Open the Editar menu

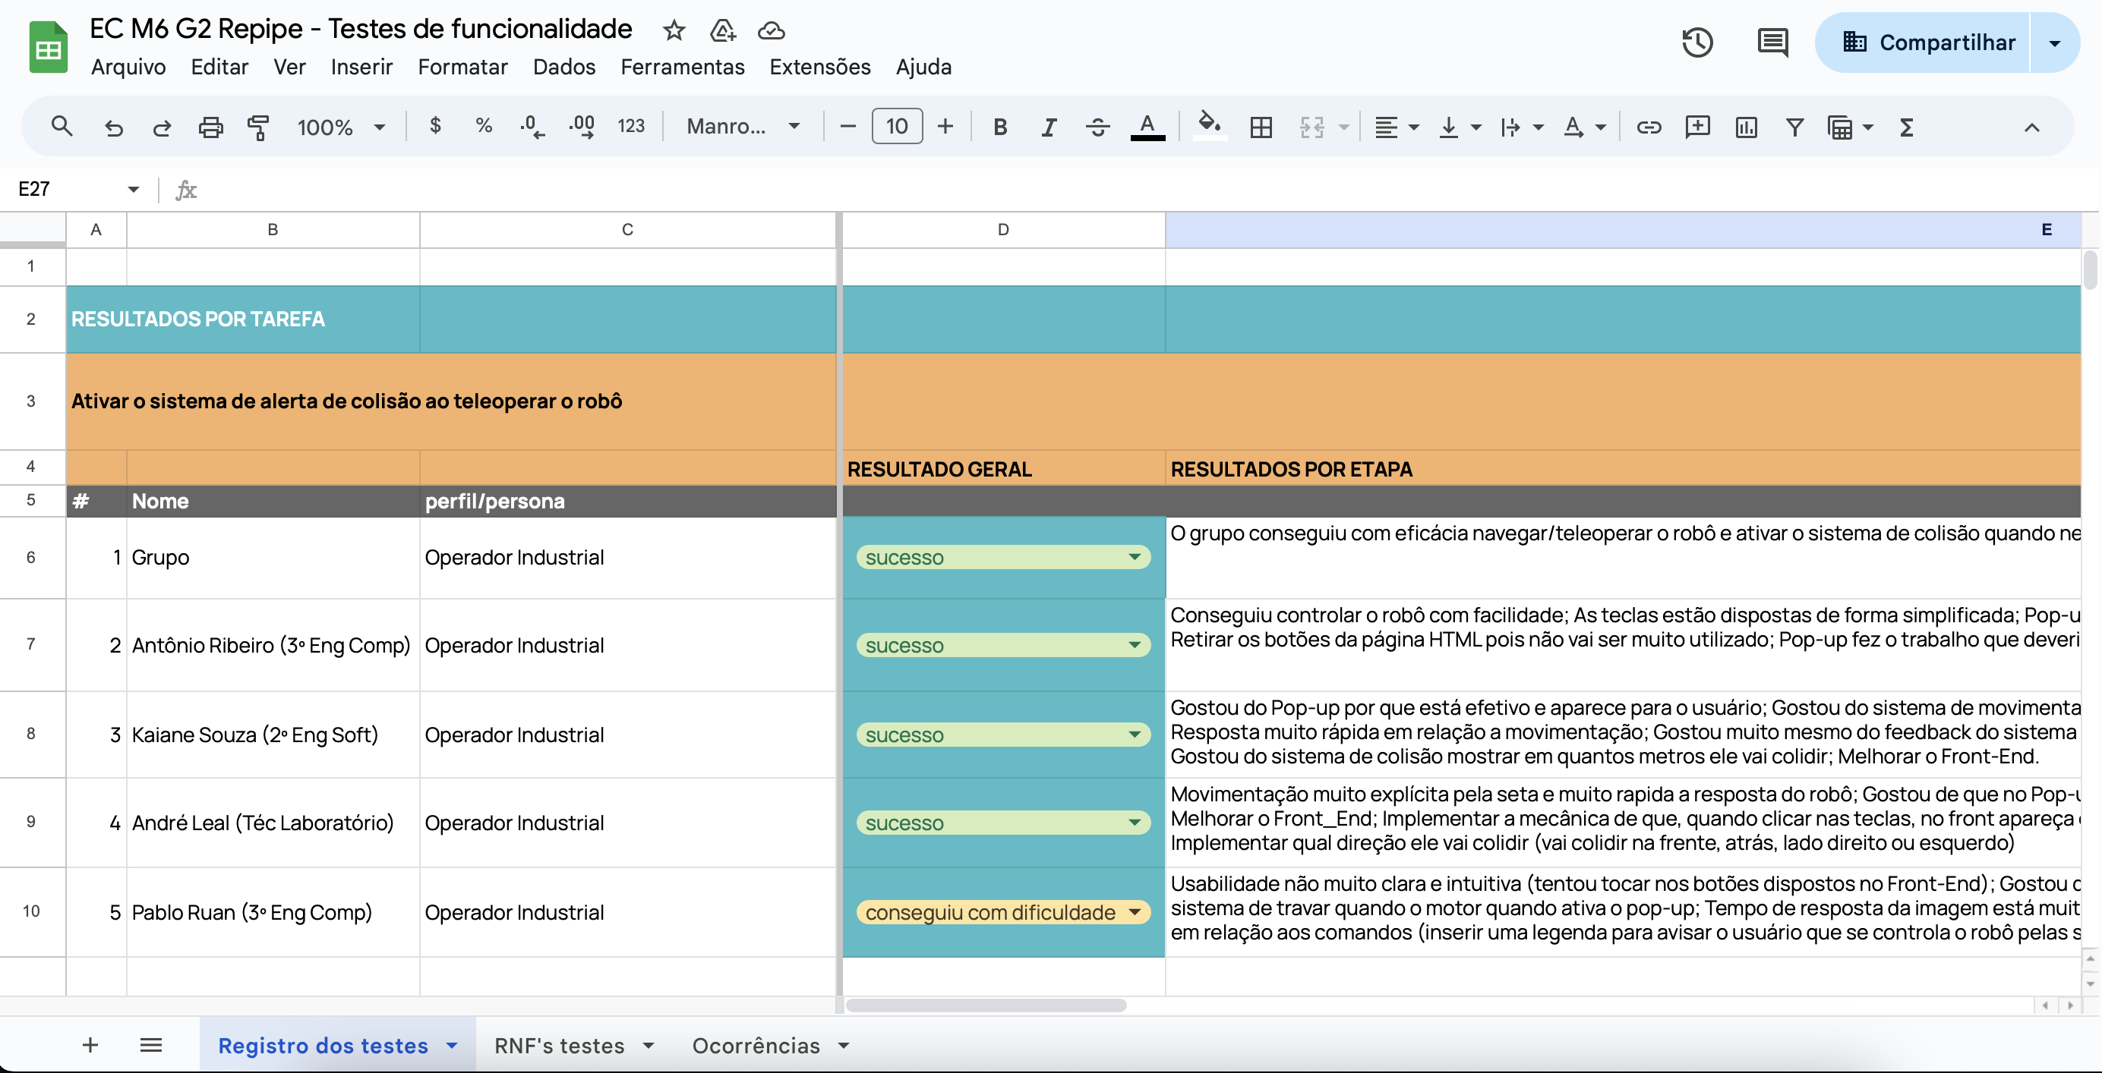pos(219,67)
